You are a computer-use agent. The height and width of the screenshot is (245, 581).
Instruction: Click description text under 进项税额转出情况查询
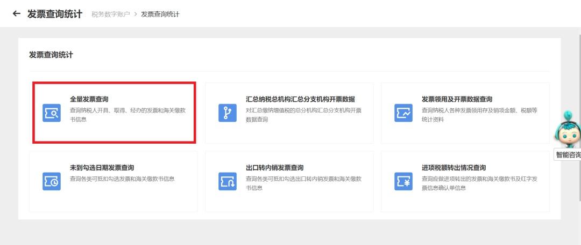tap(479, 183)
